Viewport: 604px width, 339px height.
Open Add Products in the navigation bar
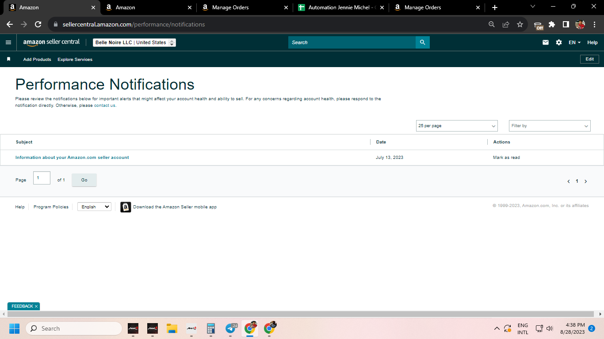[x=37, y=60]
